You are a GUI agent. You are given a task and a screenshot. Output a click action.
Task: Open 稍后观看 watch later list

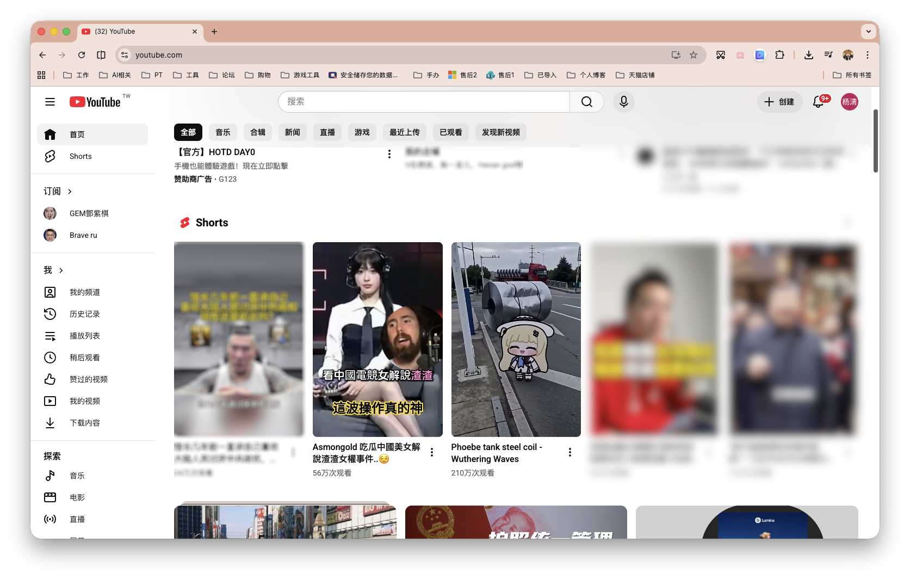92,358
